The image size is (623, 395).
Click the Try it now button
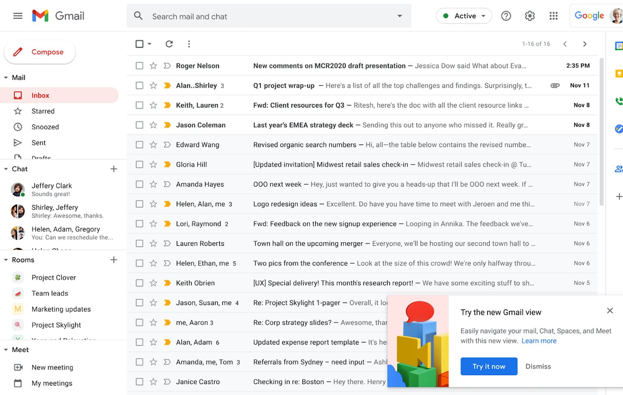tap(489, 366)
